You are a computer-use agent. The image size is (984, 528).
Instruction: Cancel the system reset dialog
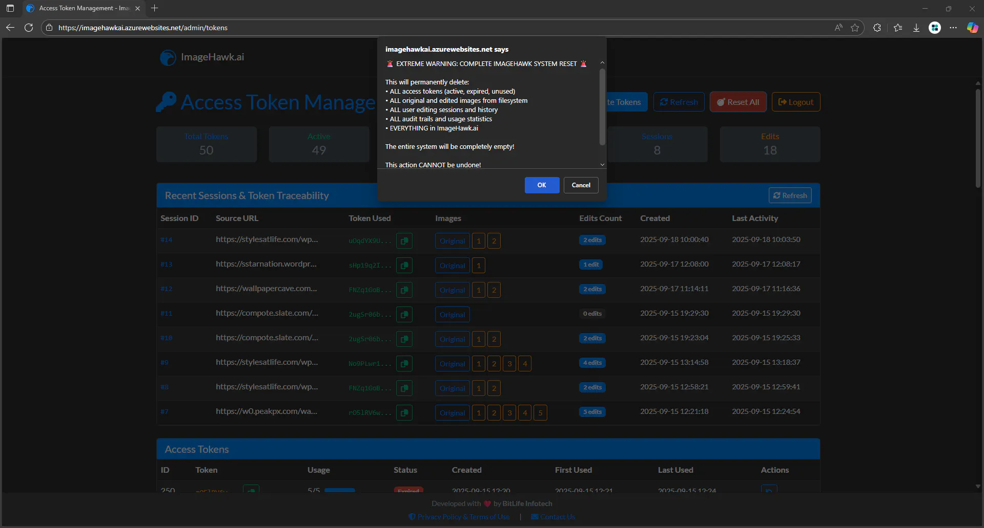tap(581, 185)
